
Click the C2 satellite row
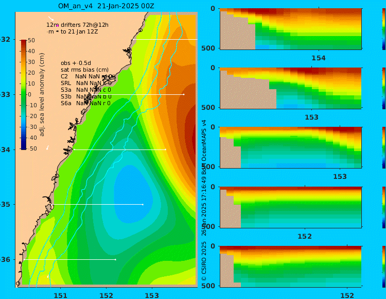point(87,76)
